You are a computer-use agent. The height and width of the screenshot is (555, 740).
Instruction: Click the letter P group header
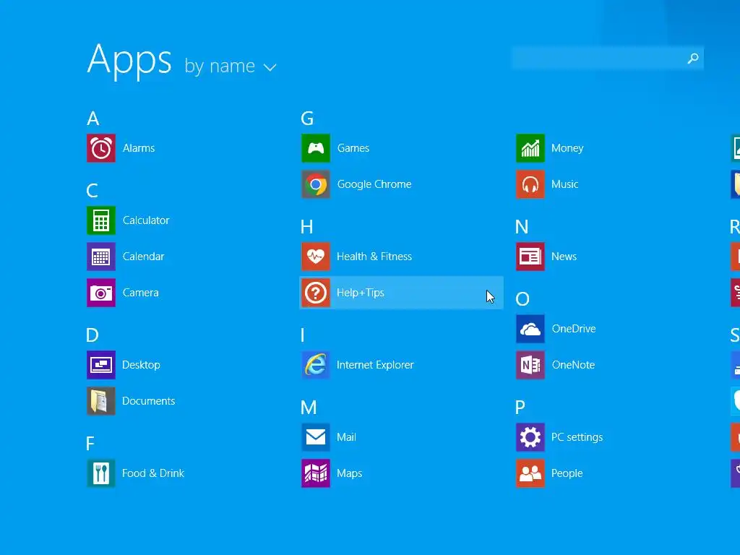520,408
